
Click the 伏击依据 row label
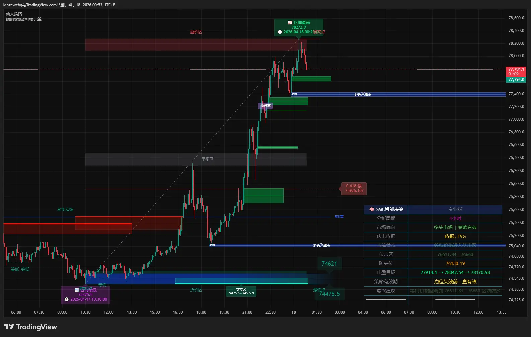click(x=386, y=236)
